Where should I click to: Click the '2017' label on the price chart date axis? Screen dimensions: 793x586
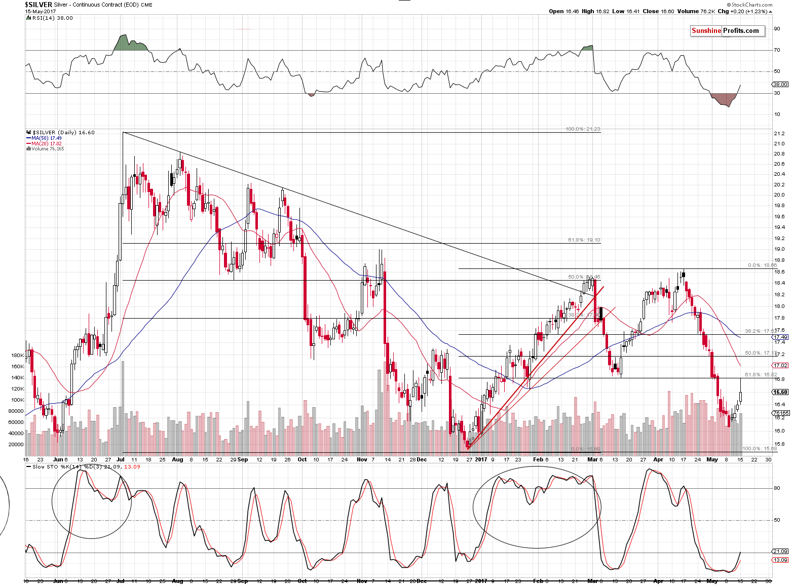[x=481, y=459]
